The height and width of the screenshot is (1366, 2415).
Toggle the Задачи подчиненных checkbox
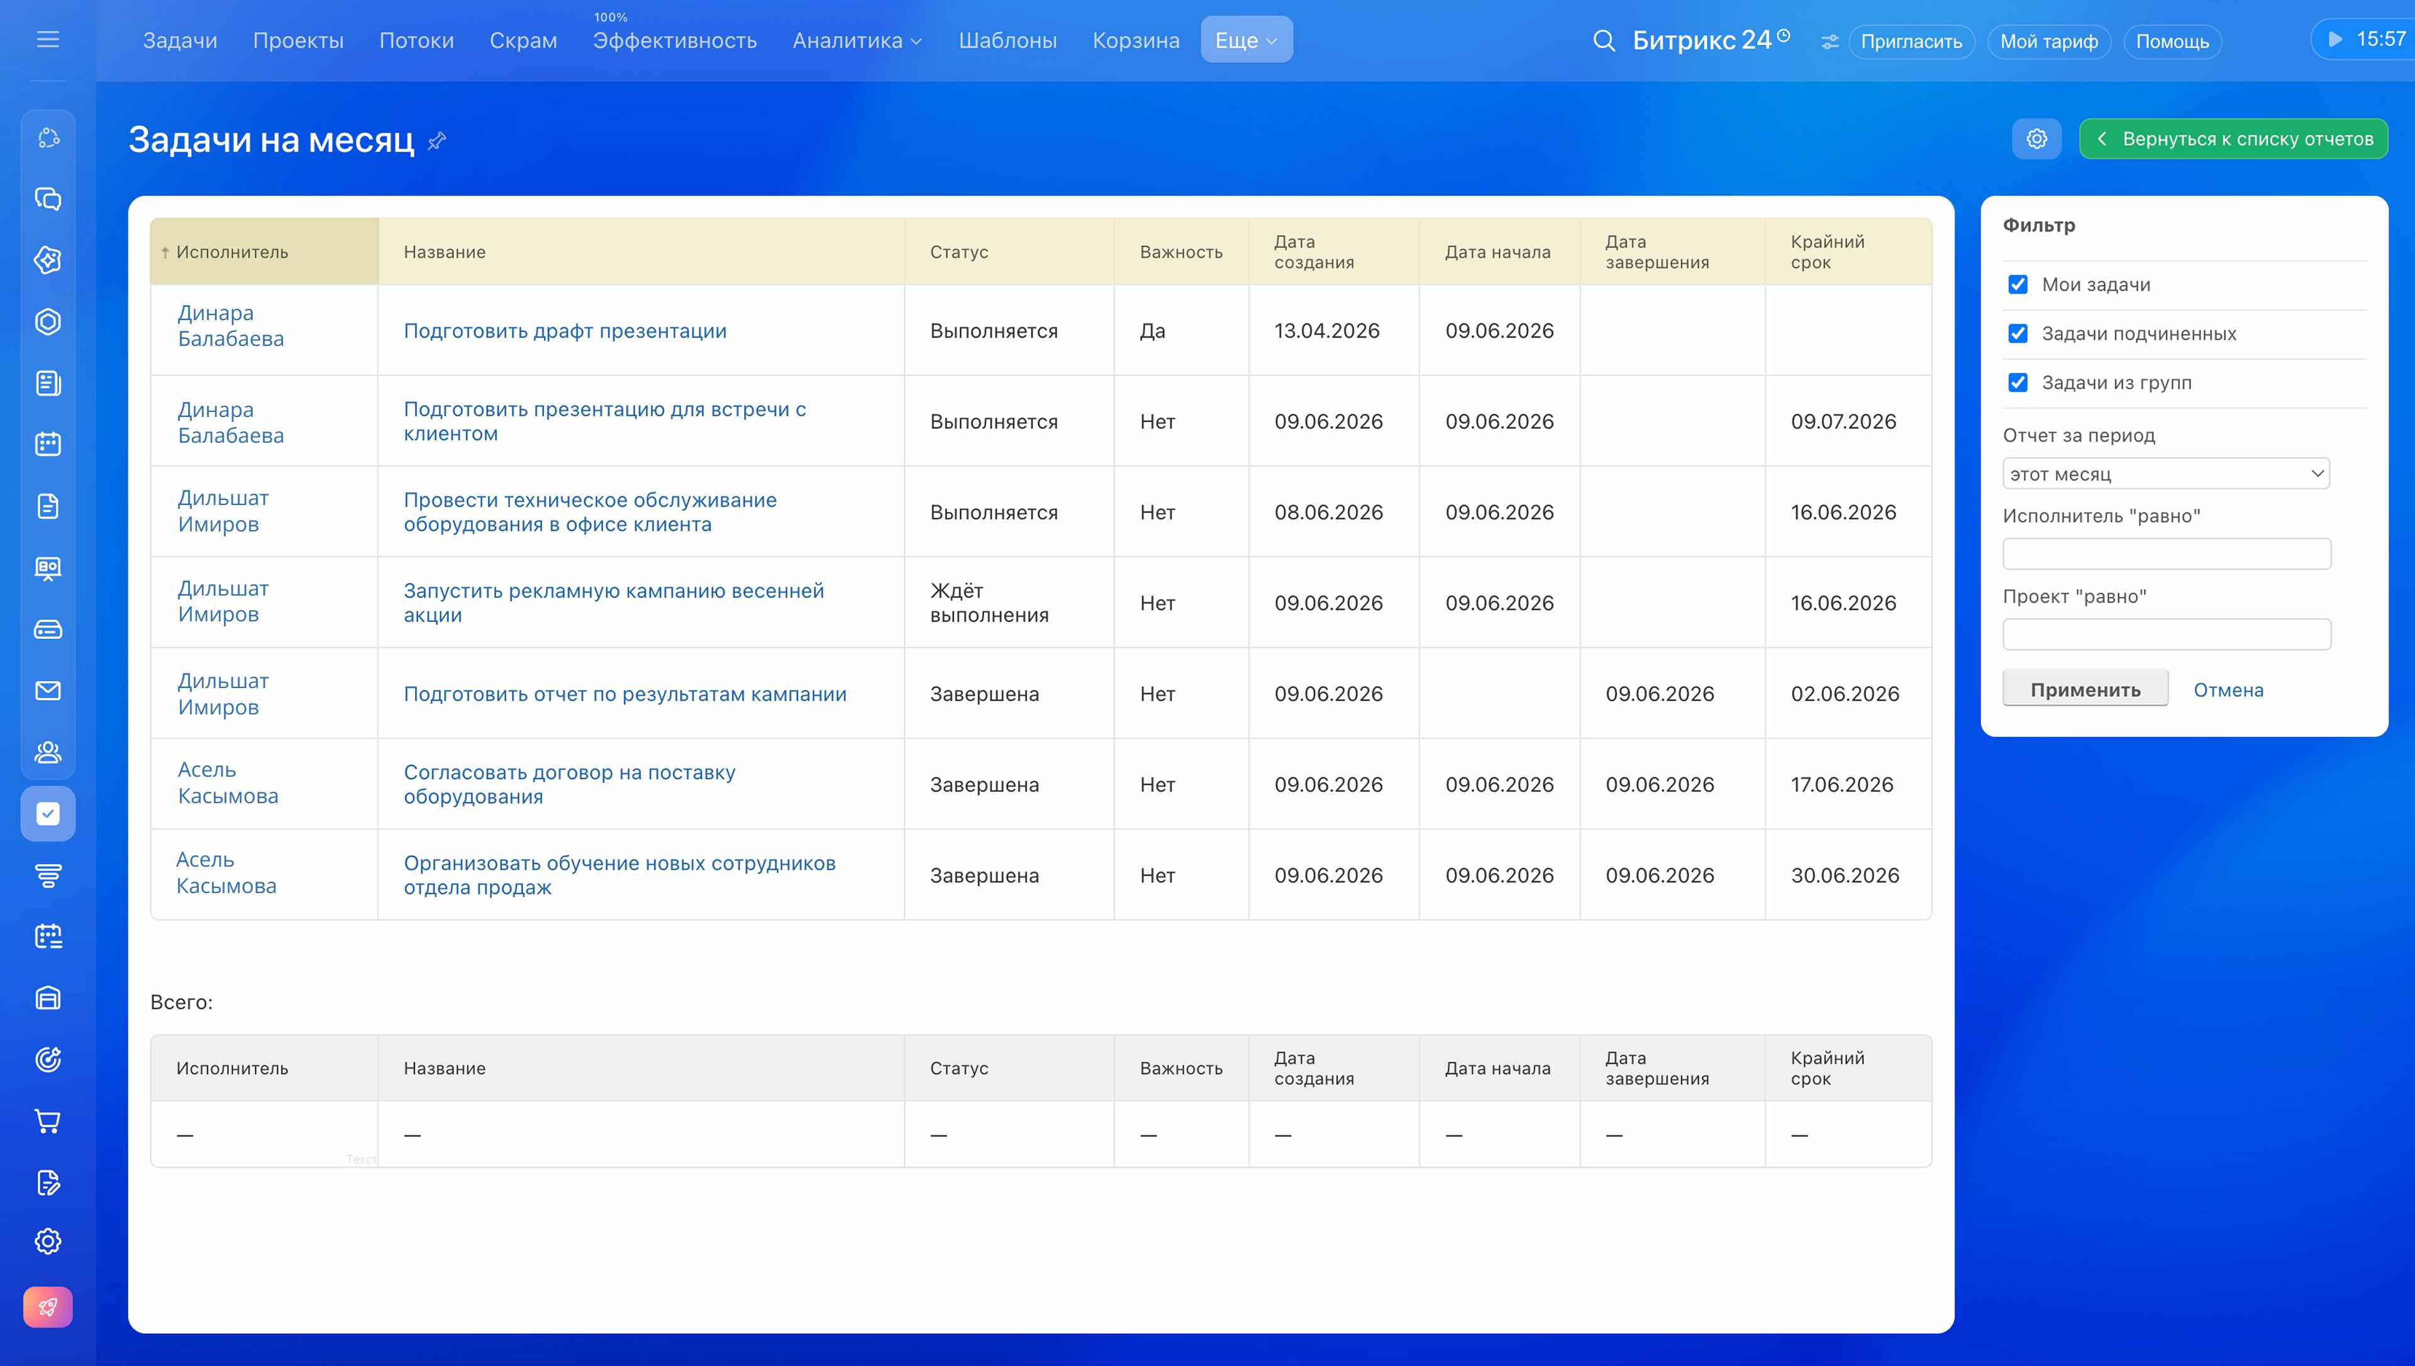click(2018, 333)
